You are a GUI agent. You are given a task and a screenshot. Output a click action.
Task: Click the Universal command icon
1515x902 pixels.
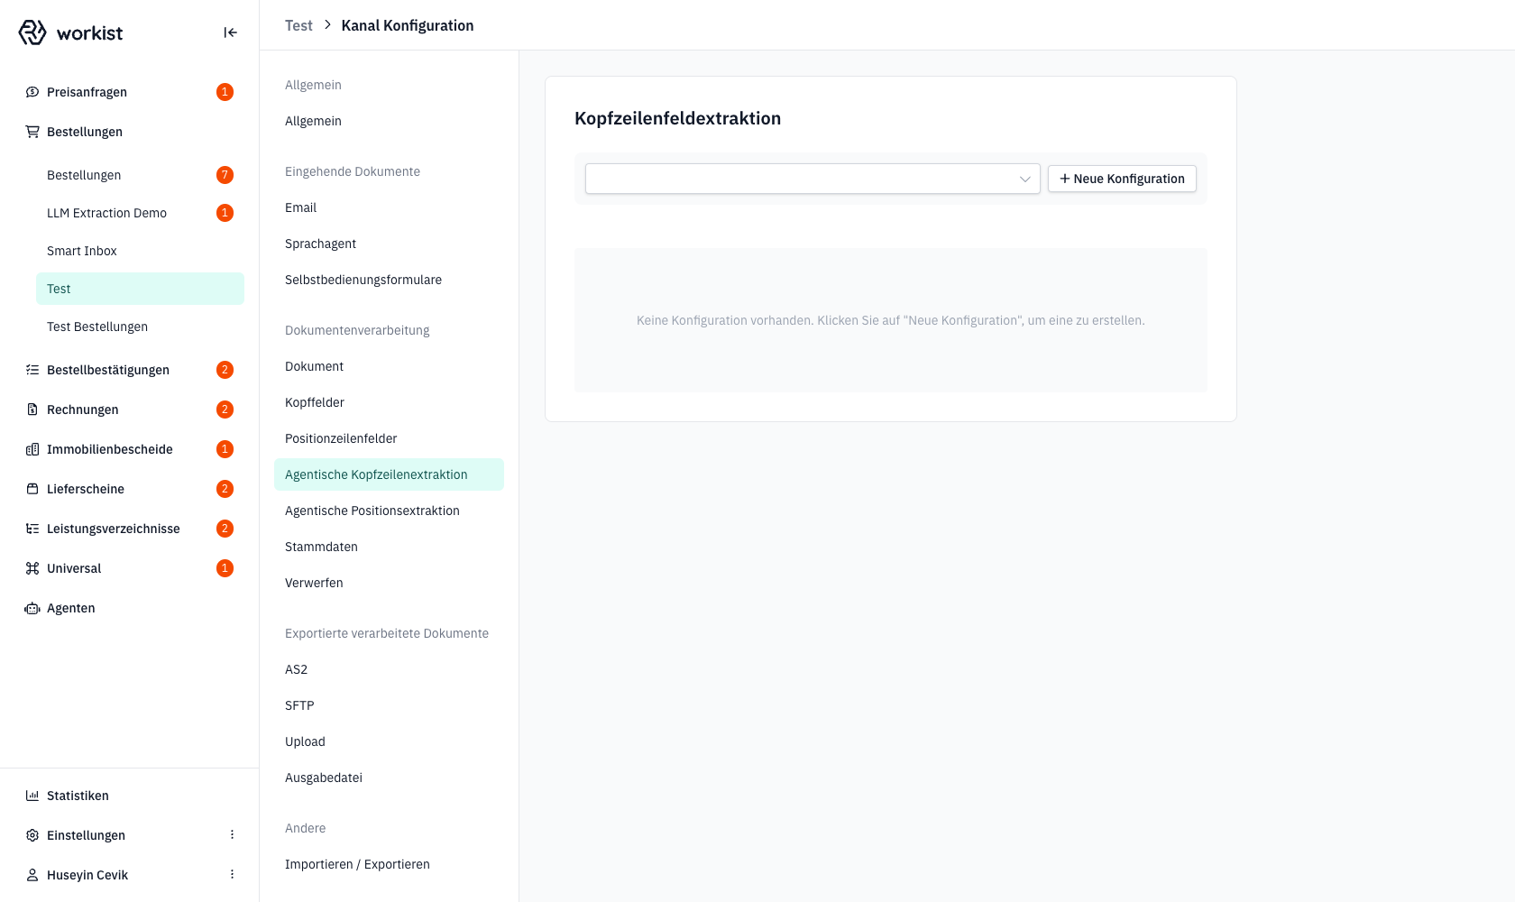[32, 568]
